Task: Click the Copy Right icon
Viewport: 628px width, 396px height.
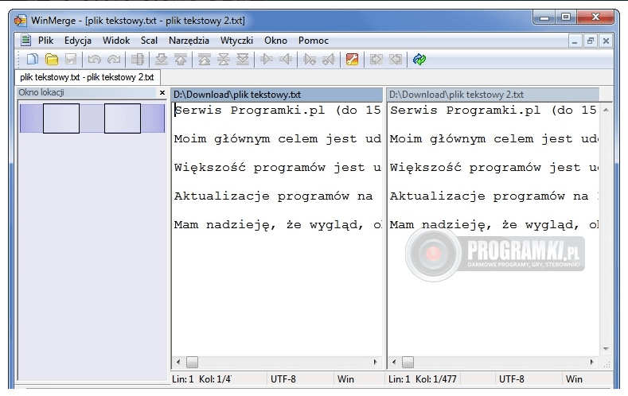Action: 267,60
